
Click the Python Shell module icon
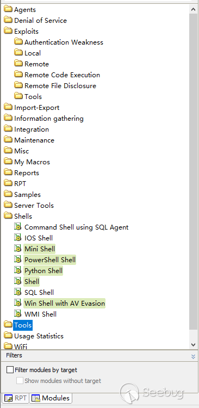(x=17, y=270)
